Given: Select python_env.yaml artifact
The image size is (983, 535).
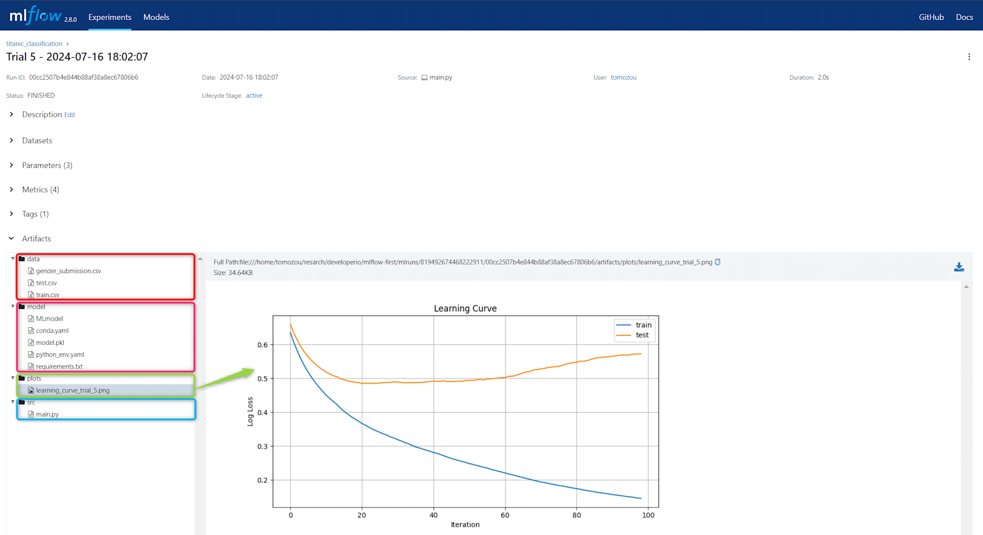Looking at the screenshot, I should [x=60, y=355].
